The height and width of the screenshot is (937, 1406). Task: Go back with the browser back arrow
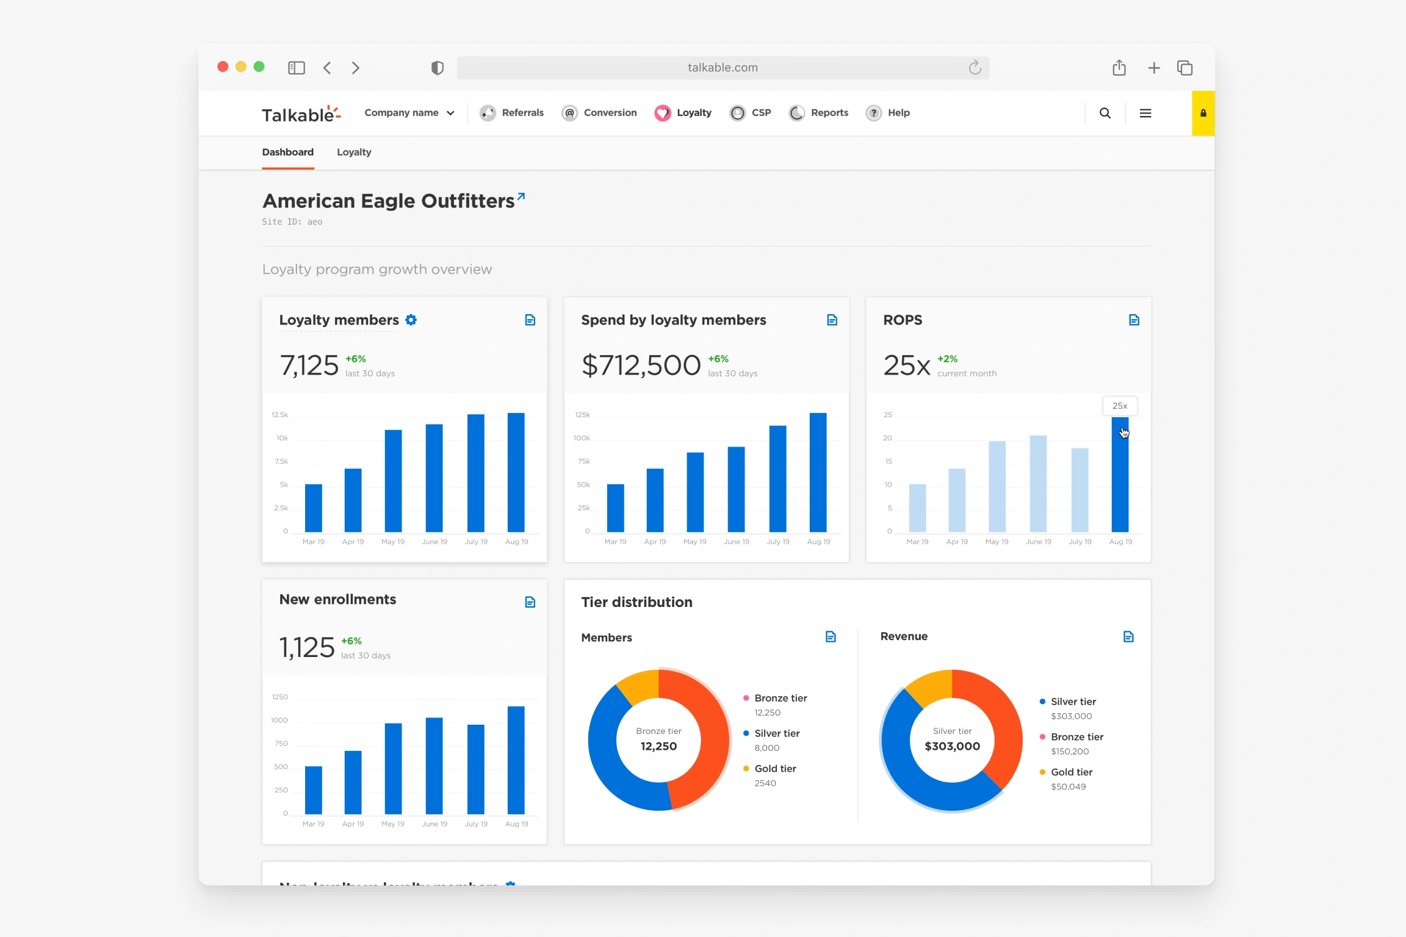[x=327, y=68]
